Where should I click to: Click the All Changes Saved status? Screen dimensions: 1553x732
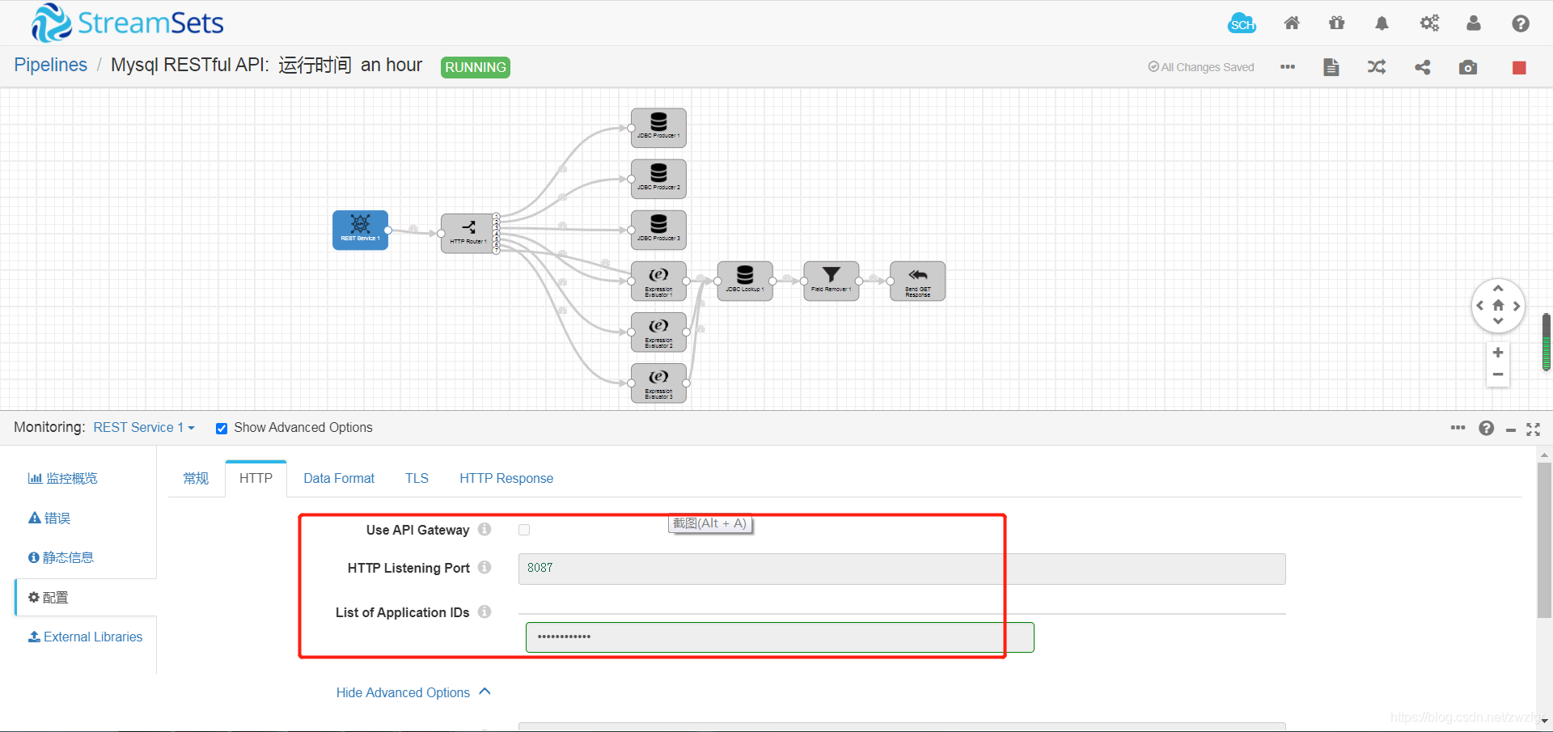(1201, 67)
